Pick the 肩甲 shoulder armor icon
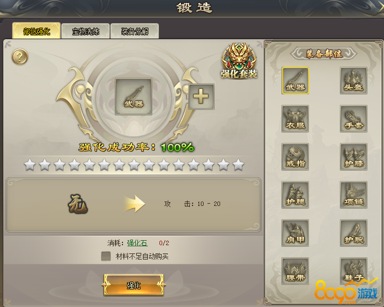The height and width of the screenshot is (307, 384). [295, 233]
